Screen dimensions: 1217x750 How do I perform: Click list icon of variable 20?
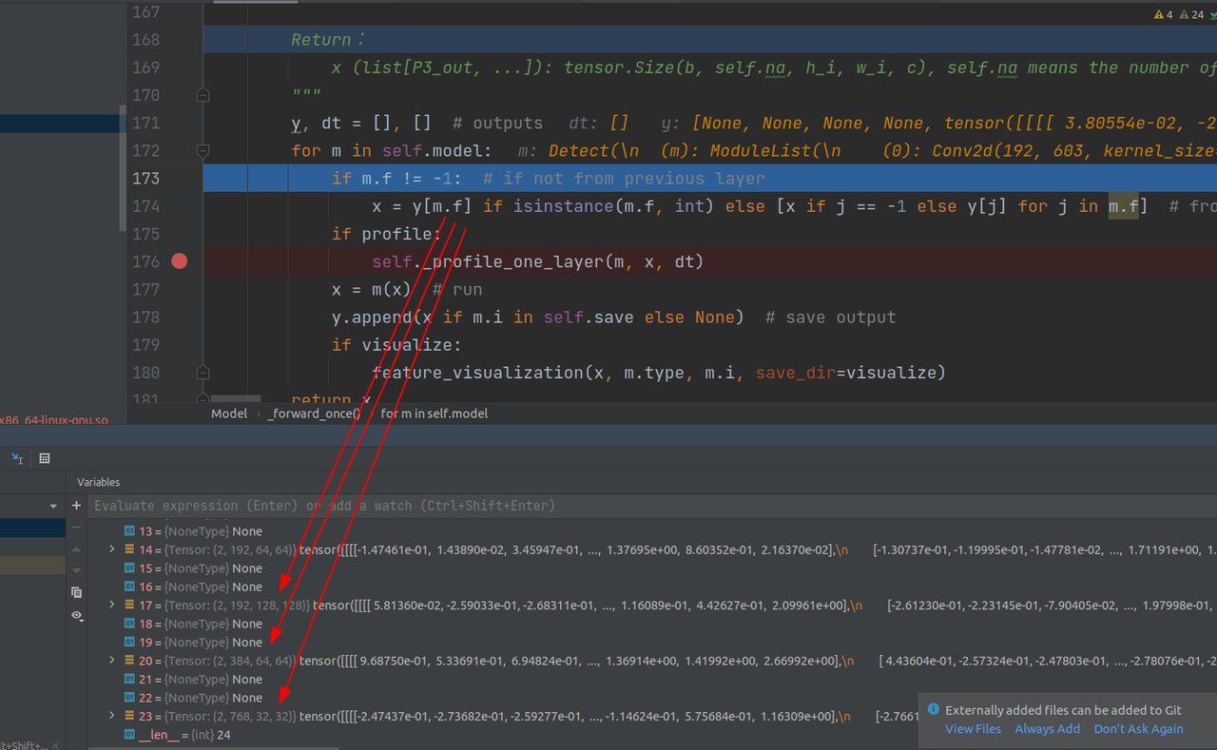[x=129, y=661]
